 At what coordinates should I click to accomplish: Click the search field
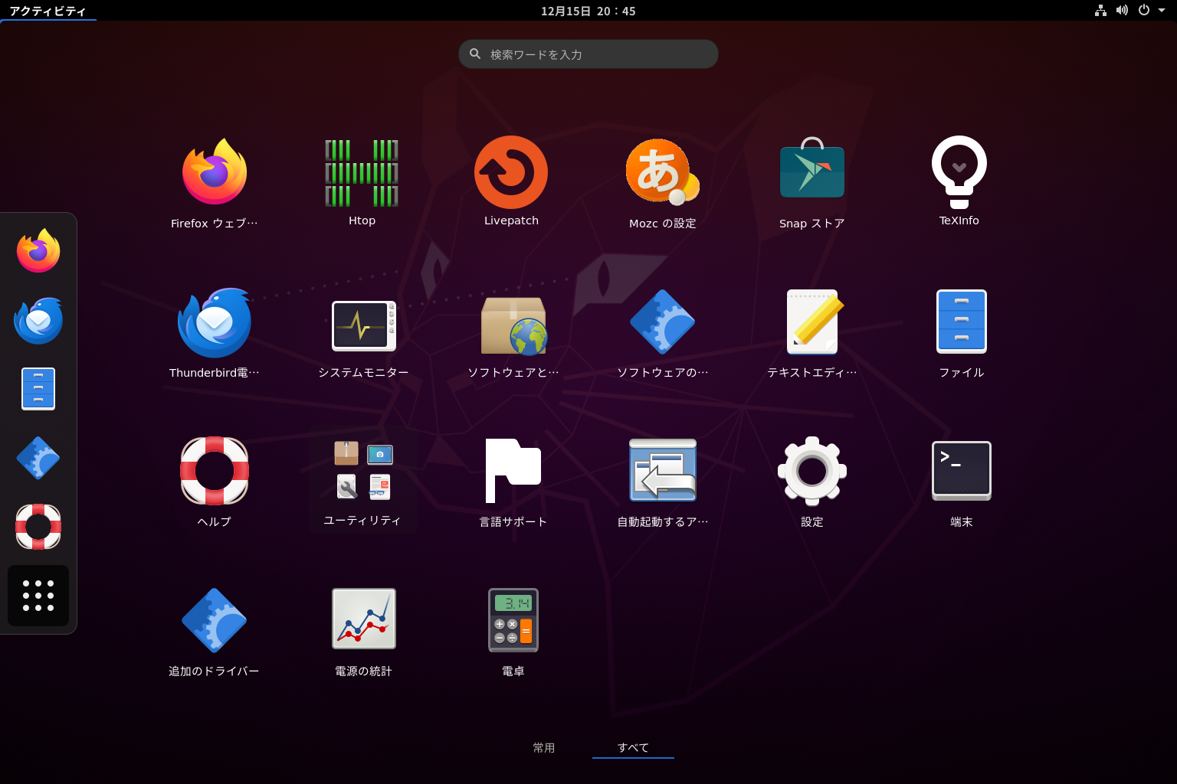pos(588,54)
